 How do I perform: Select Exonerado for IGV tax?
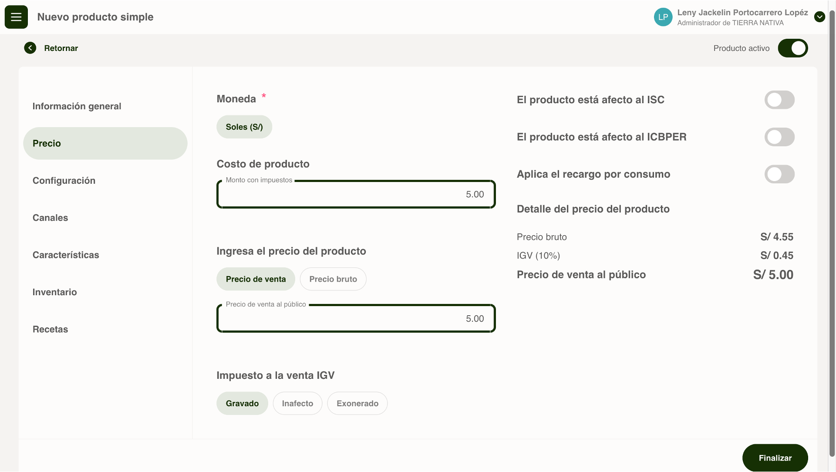click(357, 403)
